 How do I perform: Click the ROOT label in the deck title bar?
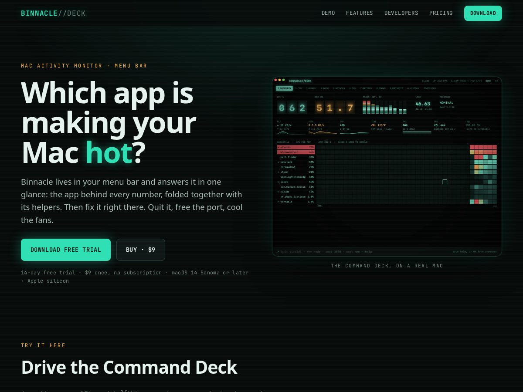coord(489,81)
